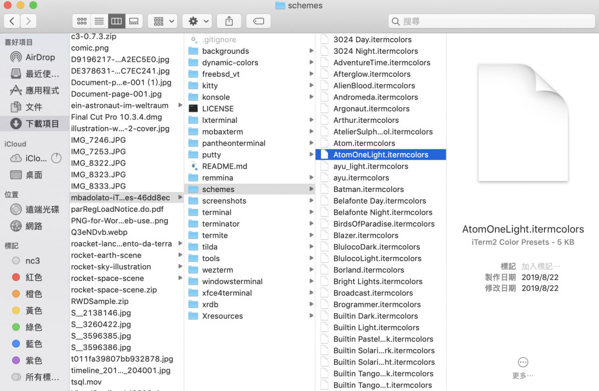Switch to gallery view
The height and width of the screenshot is (391, 599).
pyautogui.click(x=134, y=21)
